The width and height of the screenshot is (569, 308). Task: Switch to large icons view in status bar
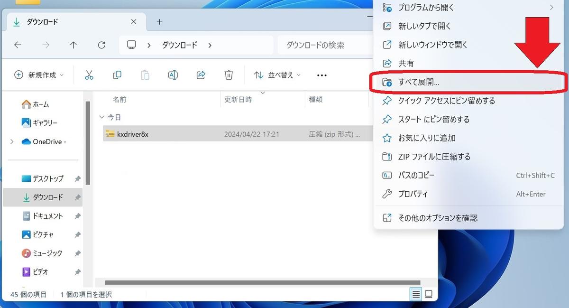point(429,294)
